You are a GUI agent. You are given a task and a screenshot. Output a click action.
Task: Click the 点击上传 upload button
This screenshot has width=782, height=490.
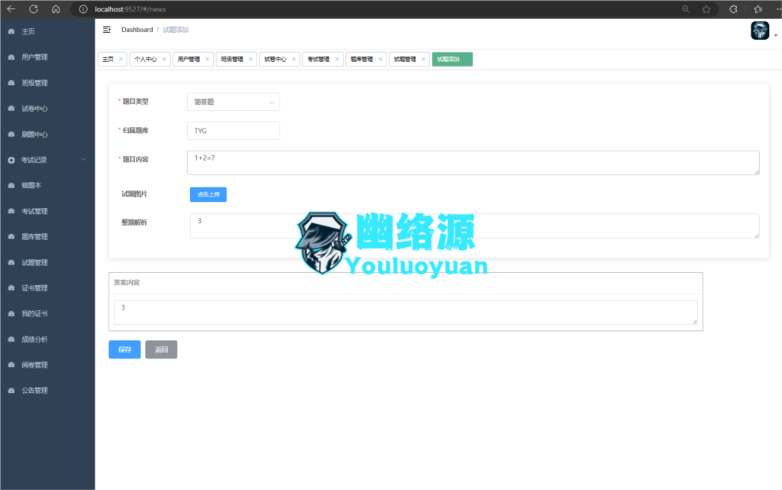(x=208, y=194)
